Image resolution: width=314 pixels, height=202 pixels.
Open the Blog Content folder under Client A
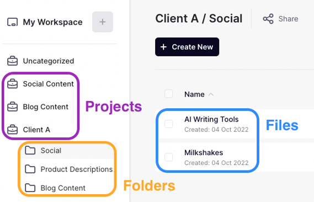point(63,188)
